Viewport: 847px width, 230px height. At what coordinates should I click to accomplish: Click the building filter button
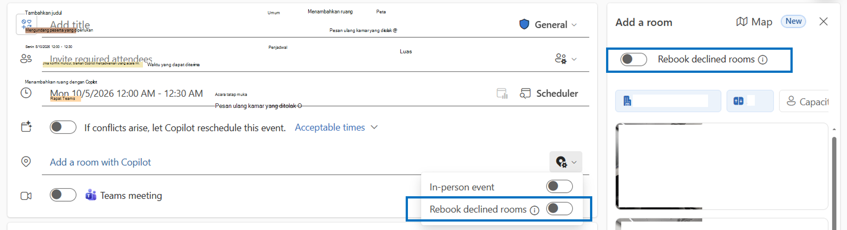(668, 101)
